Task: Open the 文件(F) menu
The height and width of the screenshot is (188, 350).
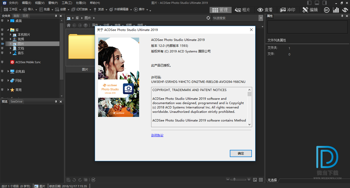Action: [x=13, y=3]
